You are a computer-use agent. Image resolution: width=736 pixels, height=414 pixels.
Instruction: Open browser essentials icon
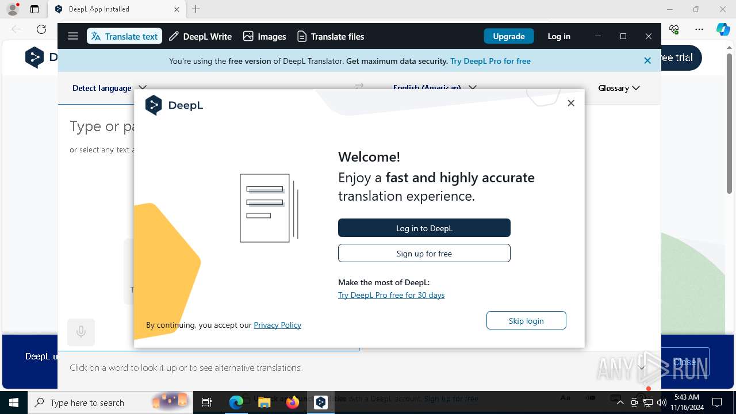674,29
